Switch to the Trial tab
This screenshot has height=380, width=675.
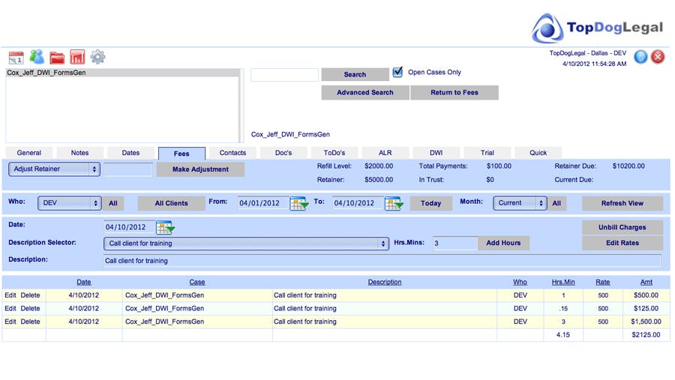[487, 153]
